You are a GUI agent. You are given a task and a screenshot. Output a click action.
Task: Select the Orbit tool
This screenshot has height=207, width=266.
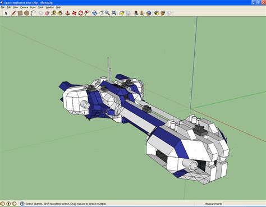(x=95, y=13)
